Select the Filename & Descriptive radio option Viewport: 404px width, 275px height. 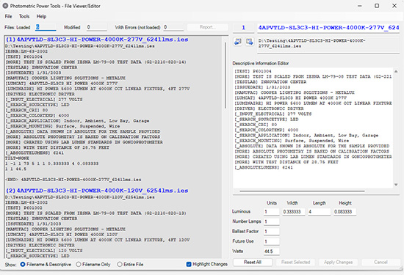46,264
